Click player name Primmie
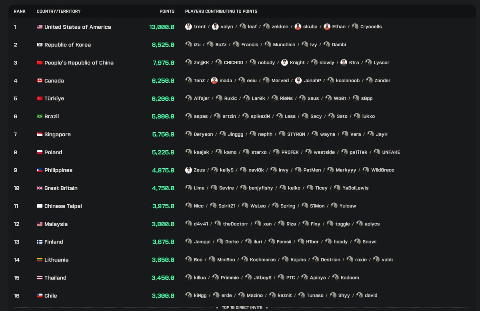This screenshot has width=480, height=311. tap(230, 278)
